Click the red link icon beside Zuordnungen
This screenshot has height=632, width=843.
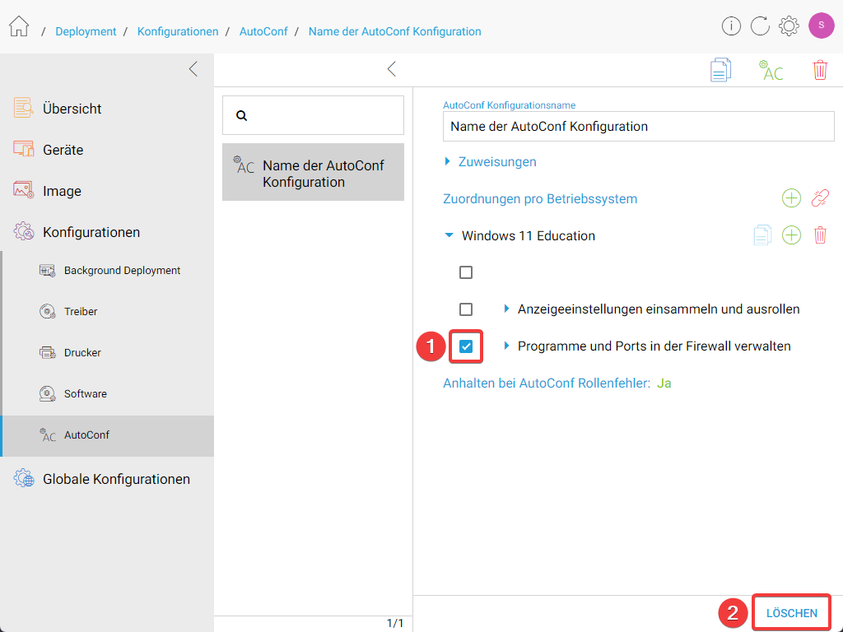pyautogui.click(x=820, y=198)
